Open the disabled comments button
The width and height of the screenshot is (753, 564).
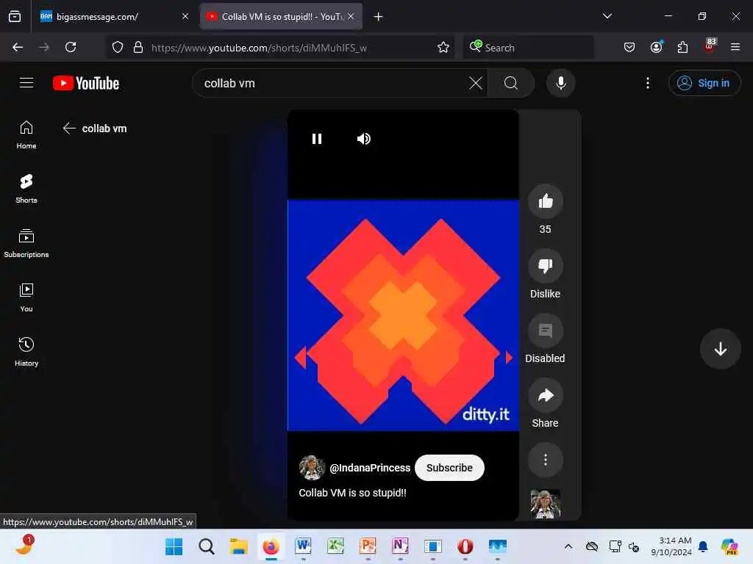pos(545,330)
